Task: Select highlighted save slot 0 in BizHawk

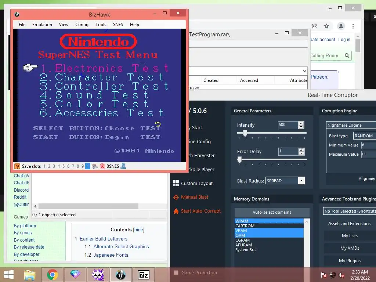Action: [x=87, y=166]
